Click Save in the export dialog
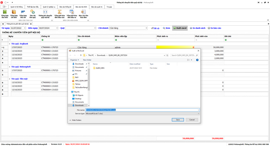The width and height of the screenshot is (270, 146). coord(178,120)
